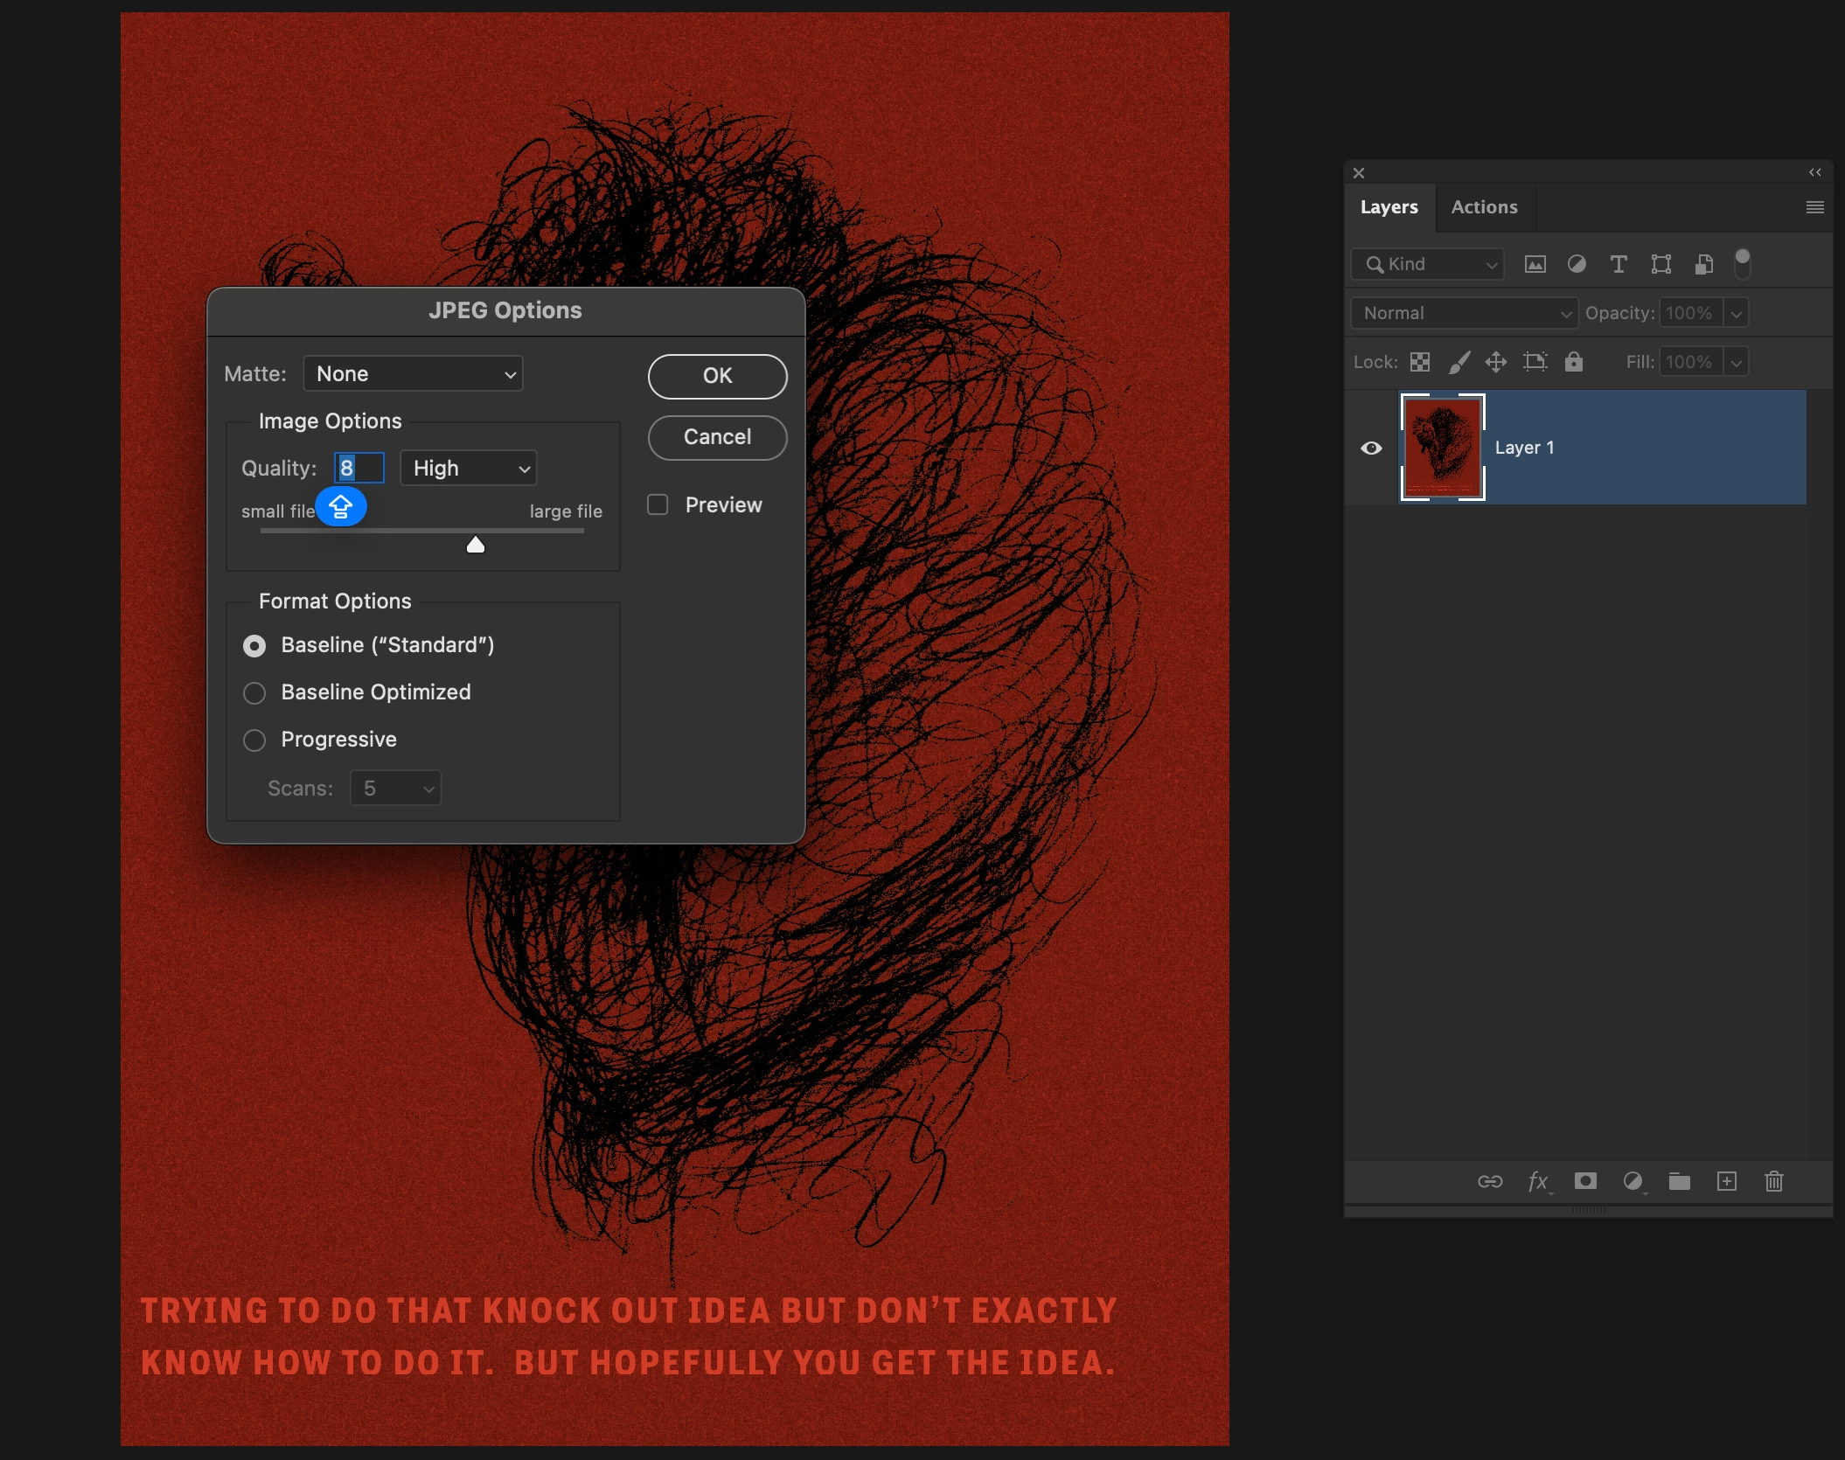
Task: Open the Matte dropdown
Action: [413, 374]
